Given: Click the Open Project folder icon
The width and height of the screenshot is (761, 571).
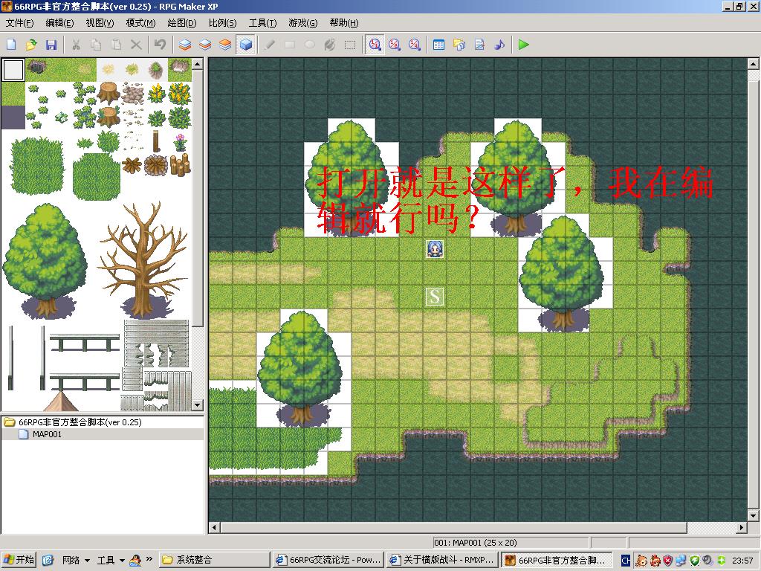Looking at the screenshot, I should [31, 45].
